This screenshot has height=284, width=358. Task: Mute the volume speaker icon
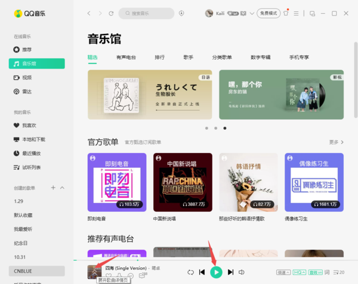point(242,272)
